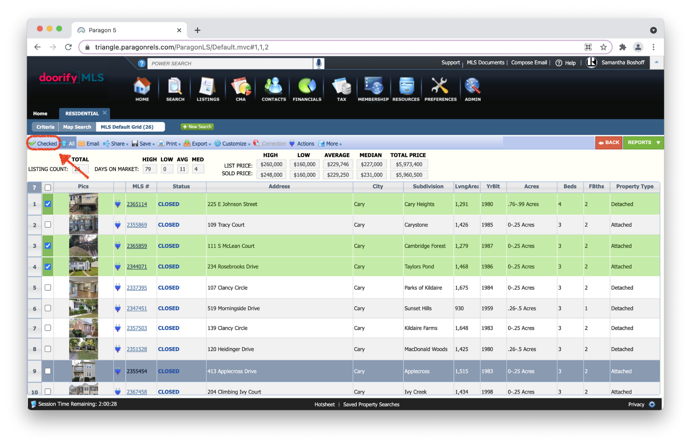Bookmark this page with the star icon
Image resolution: width=691 pixels, height=446 pixels.
(603, 47)
